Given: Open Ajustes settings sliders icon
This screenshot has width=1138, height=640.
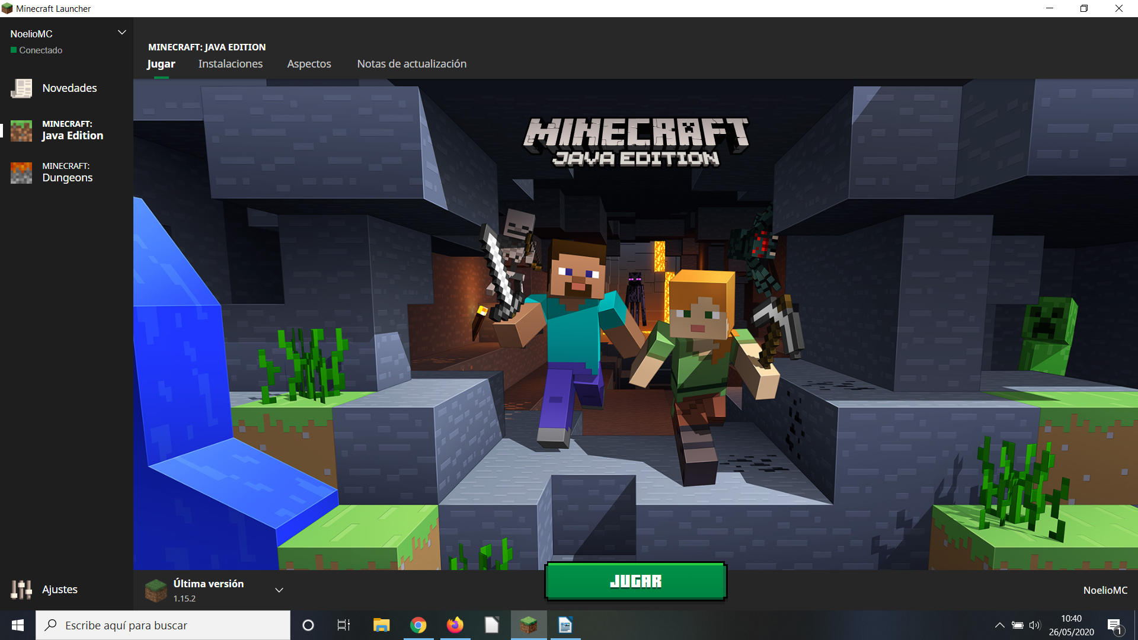Looking at the screenshot, I should tap(21, 589).
